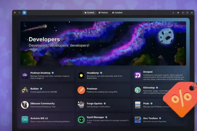Click the Dev Toolbox app icon
The width and height of the screenshot is (197, 131).
pyautogui.click(x=138, y=120)
